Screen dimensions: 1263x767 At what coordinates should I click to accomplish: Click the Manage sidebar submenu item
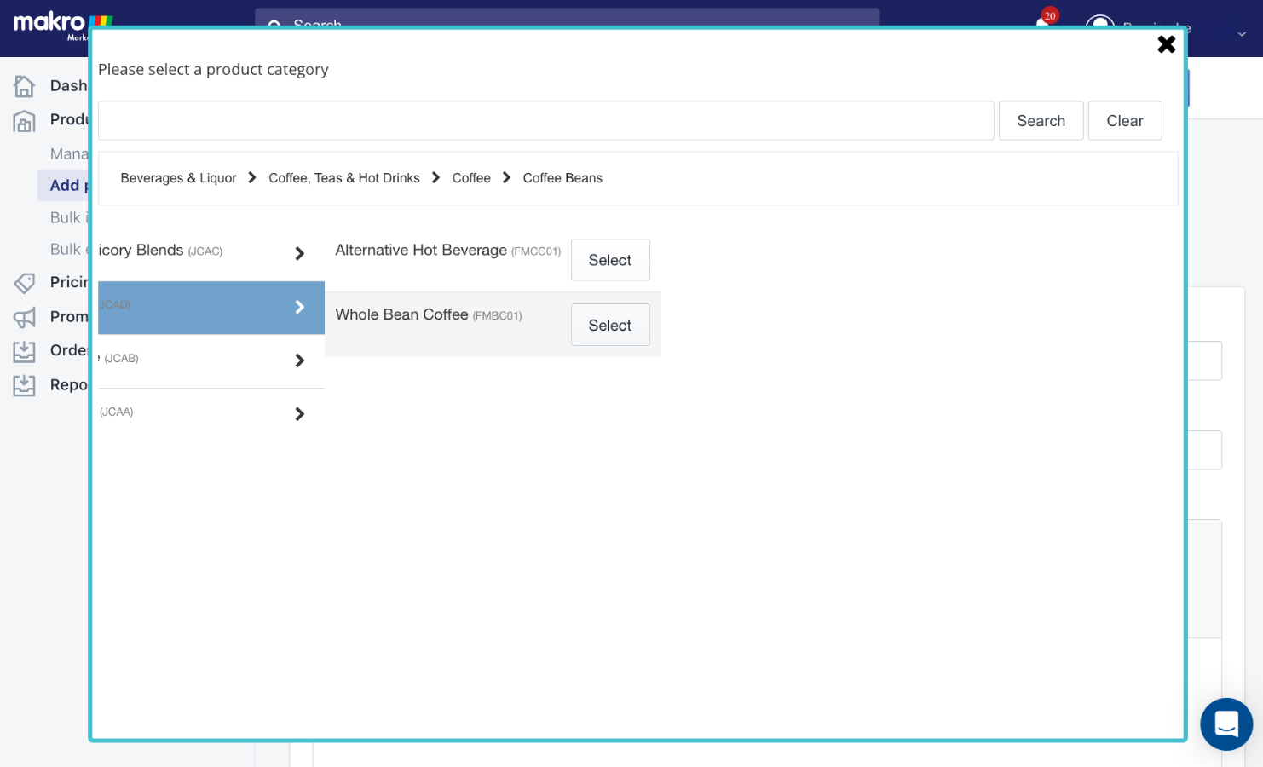coord(69,154)
